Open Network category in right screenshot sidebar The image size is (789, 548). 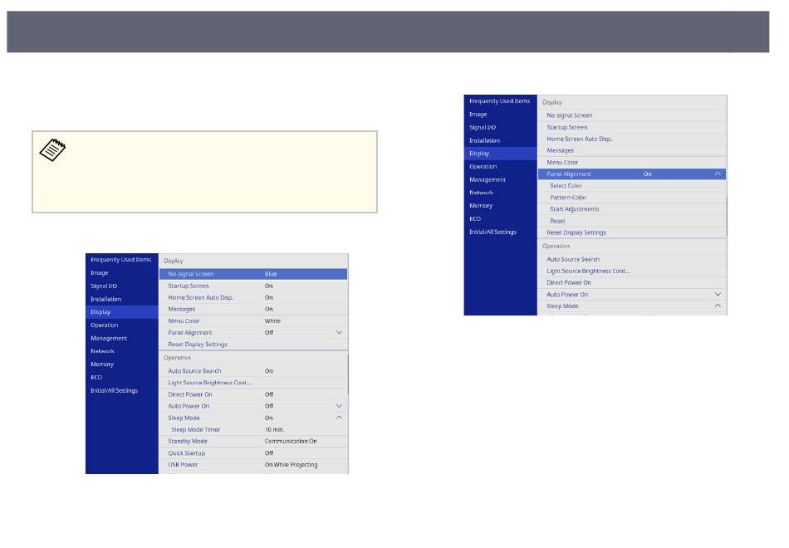[x=481, y=193]
